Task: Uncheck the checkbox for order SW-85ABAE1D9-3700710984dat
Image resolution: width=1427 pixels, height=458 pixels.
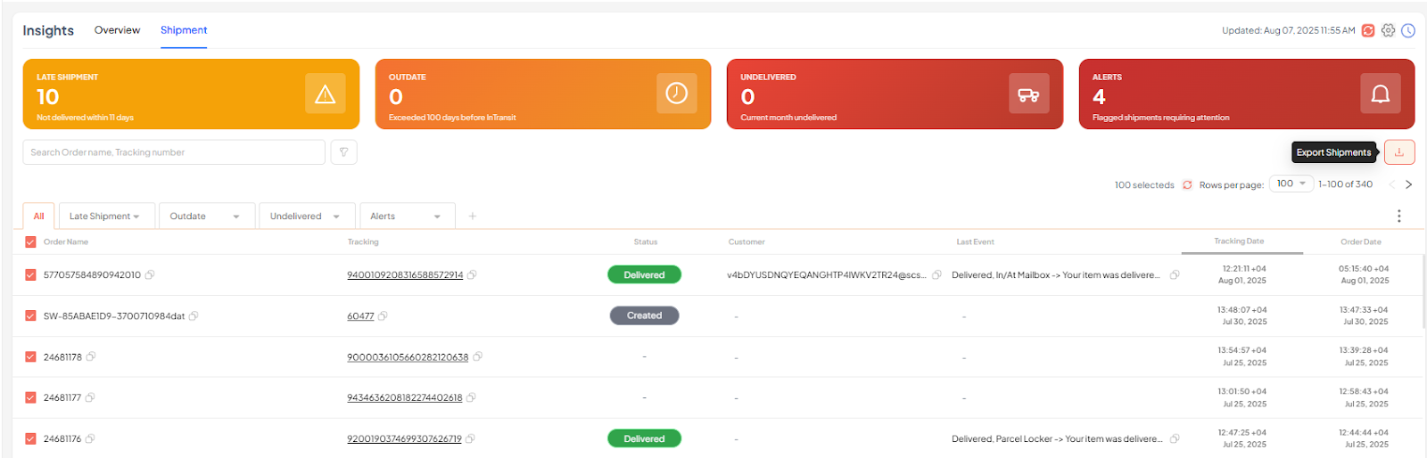Action: (x=30, y=316)
